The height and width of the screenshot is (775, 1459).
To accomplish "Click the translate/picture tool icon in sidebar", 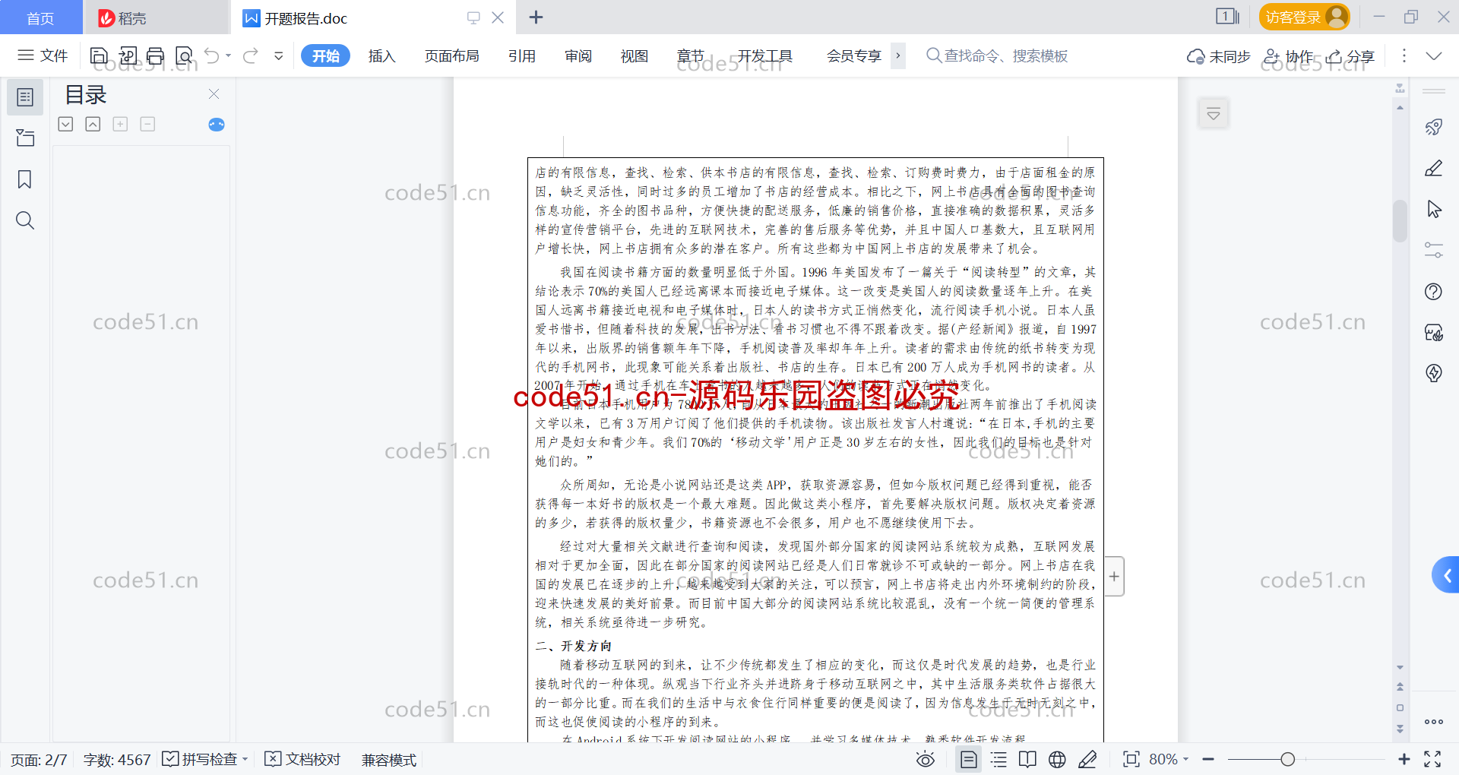I will pyautogui.click(x=1434, y=332).
